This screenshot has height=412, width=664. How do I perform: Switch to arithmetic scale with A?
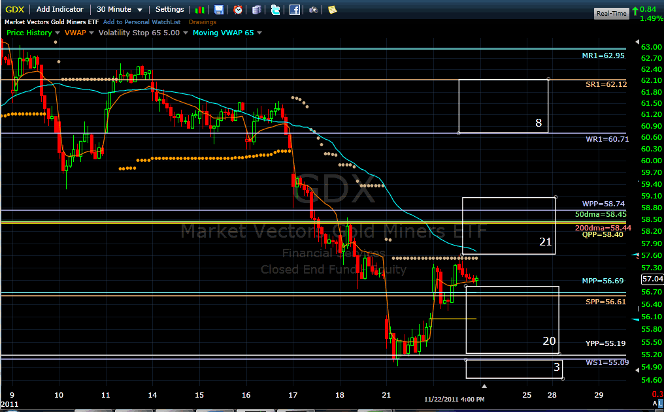[655, 403]
